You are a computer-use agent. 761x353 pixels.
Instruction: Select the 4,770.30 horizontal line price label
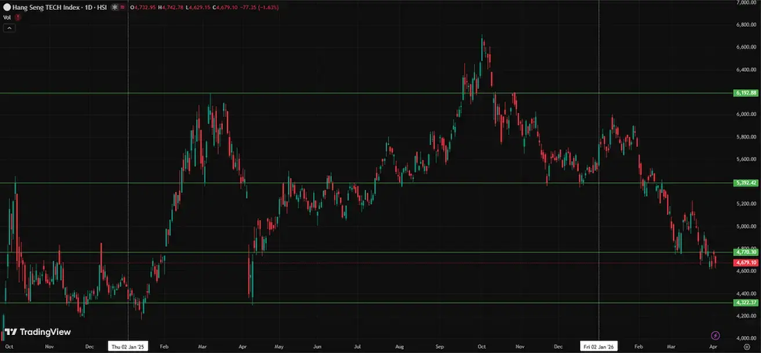[x=746, y=252]
